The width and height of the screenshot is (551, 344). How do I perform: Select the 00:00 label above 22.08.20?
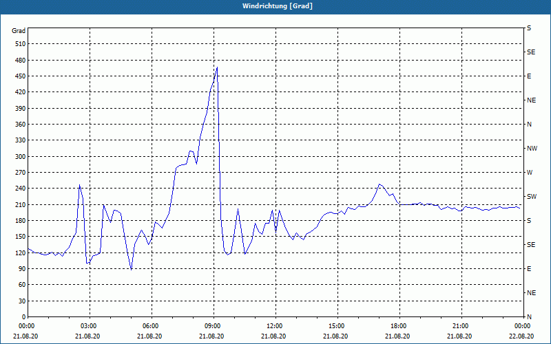[x=522, y=326]
